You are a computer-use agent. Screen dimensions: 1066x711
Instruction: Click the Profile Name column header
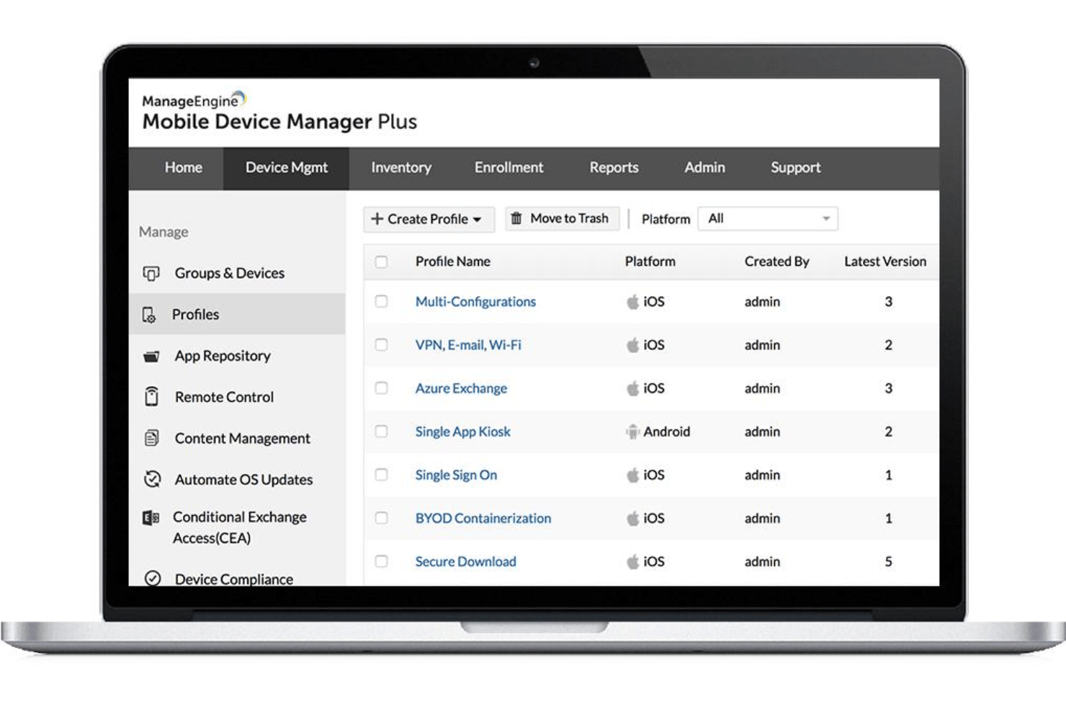coord(452,261)
